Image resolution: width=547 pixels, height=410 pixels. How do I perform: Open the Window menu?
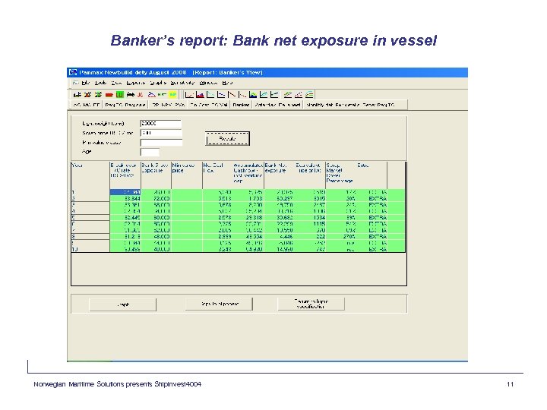[208, 83]
